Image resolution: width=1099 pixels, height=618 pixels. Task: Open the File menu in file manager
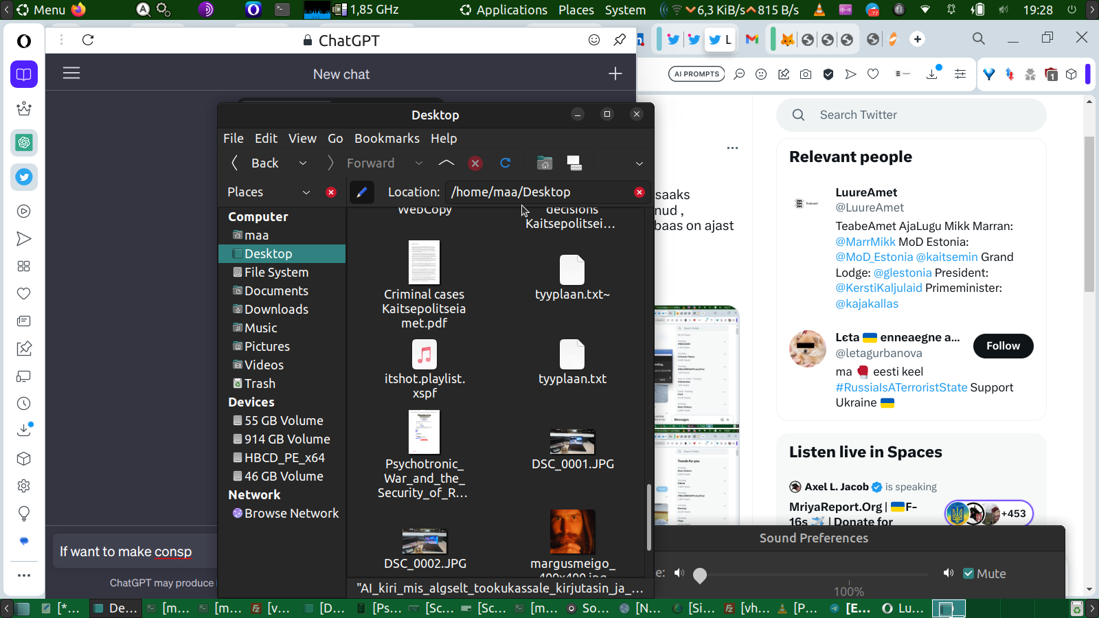tap(234, 138)
